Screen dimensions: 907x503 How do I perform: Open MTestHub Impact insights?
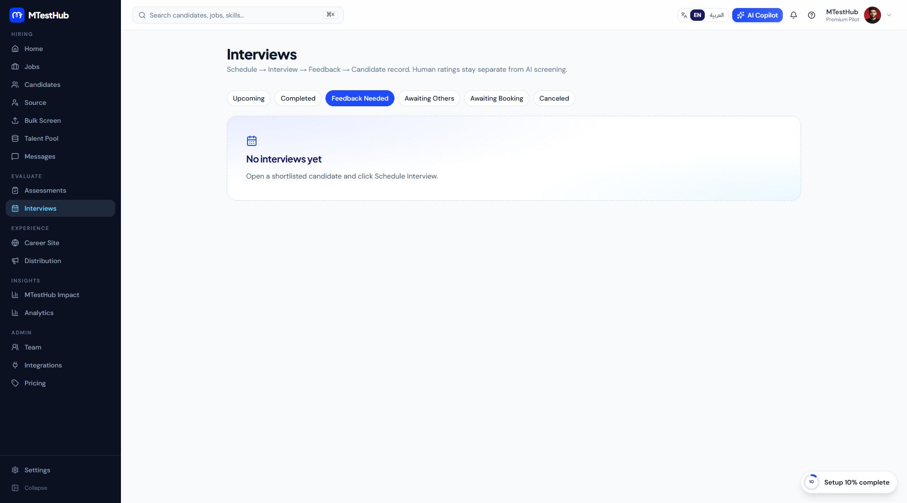pos(60,295)
